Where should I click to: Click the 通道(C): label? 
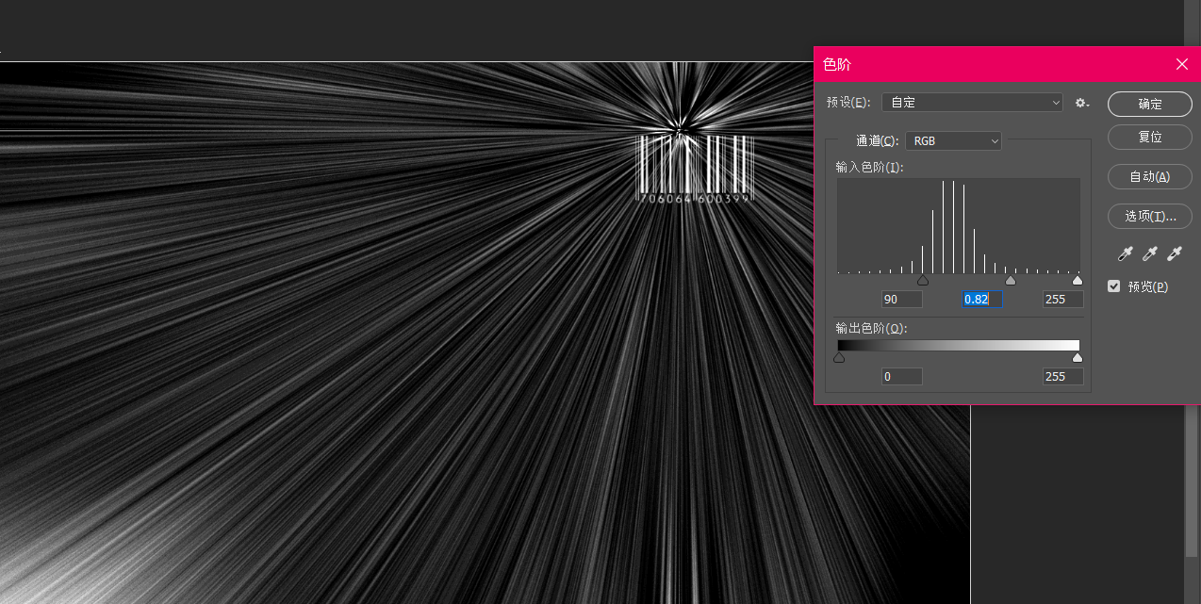[x=877, y=141]
